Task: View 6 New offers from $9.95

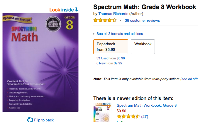Action: pyautogui.click(x=109, y=63)
